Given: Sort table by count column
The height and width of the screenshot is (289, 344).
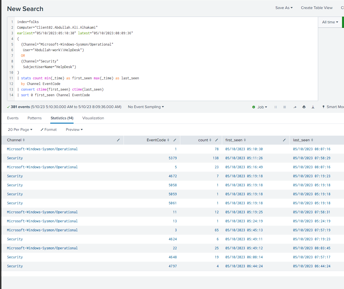Looking at the screenshot, I should pos(205,140).
